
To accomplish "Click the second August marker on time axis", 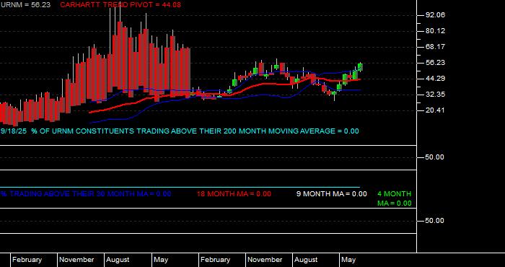I will point(307,260).
